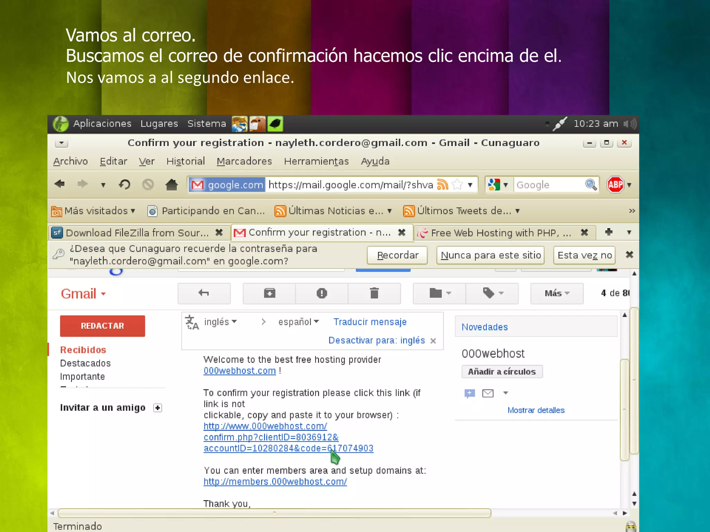Delete the email with trash icon

374,293
